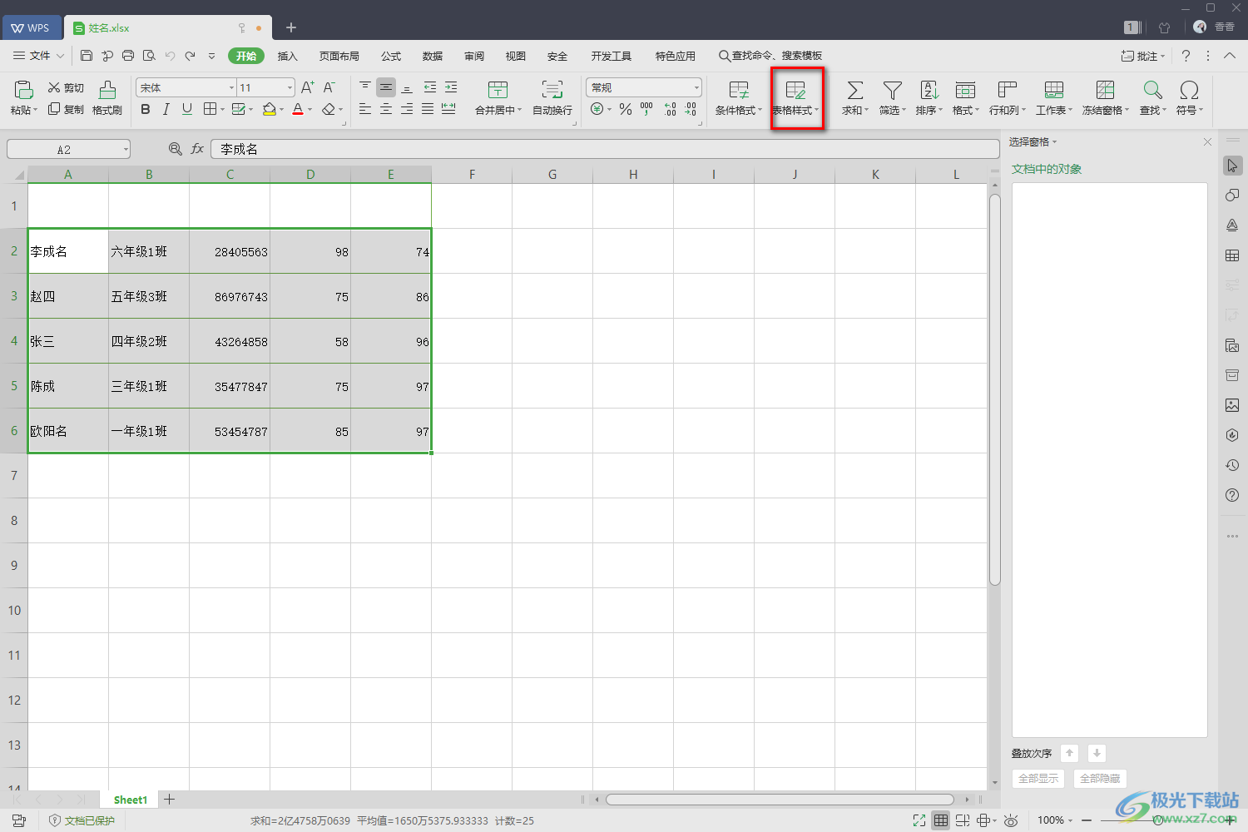
Task: Click the 全部隐藏 button
Action: coord(1100,779)
